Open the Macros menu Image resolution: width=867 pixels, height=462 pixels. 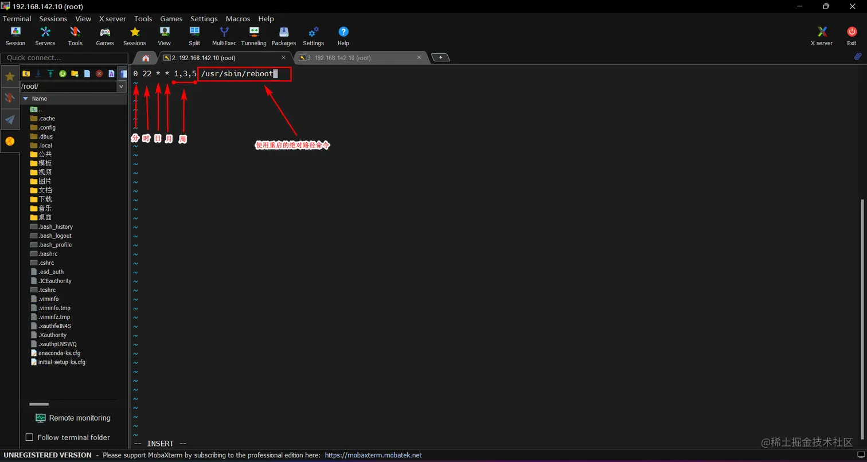[238, 18]
